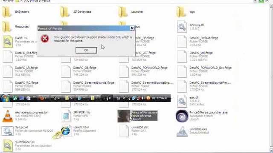Select the PrinceOfPersia_Launcher.exe Ubisoft icon
The width and height of the screenshot is (273, 153).
point(182,116)
